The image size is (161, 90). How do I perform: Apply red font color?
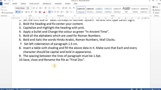(x=44, y=12)
